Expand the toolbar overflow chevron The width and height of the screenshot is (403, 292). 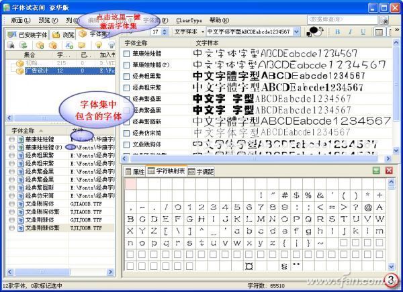(398, 30)
